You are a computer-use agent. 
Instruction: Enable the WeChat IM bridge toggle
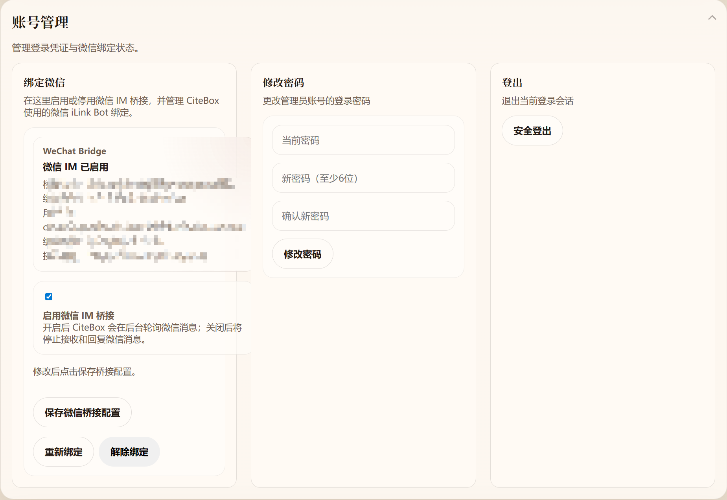tap(48, 297)
